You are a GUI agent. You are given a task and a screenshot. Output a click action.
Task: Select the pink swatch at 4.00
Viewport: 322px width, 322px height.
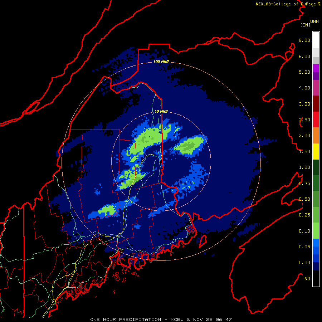316,88
